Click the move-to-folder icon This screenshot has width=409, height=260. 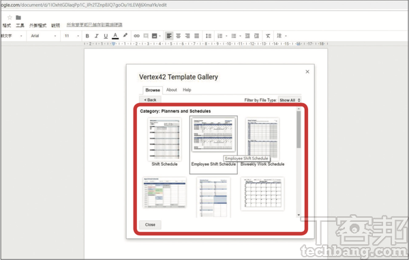click(x=18, y=18)
